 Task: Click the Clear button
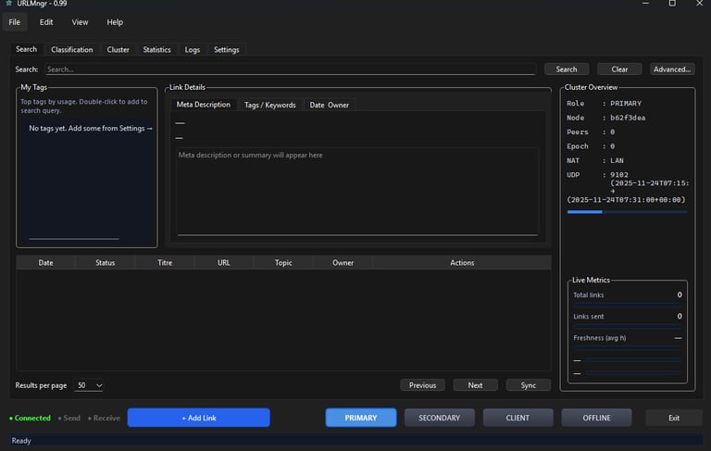619,69
